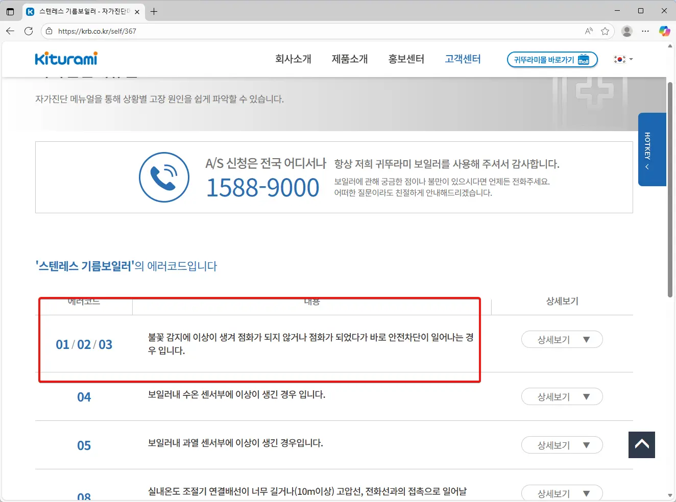Open the tab actions icon top-left
This screenshot has height=502, width=676.
[x=10, y=11]
